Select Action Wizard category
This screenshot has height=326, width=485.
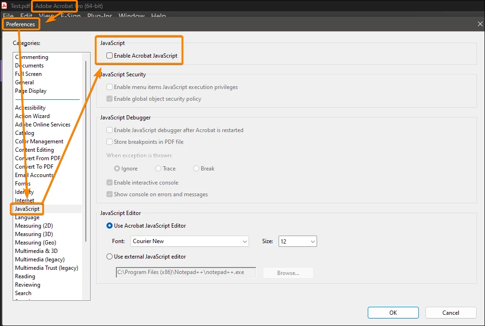pyautogui.click(x=32, y=116)
